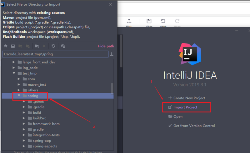Click the Hide path link
This screenshot has height=153, width=250.
tap(106, 46)
